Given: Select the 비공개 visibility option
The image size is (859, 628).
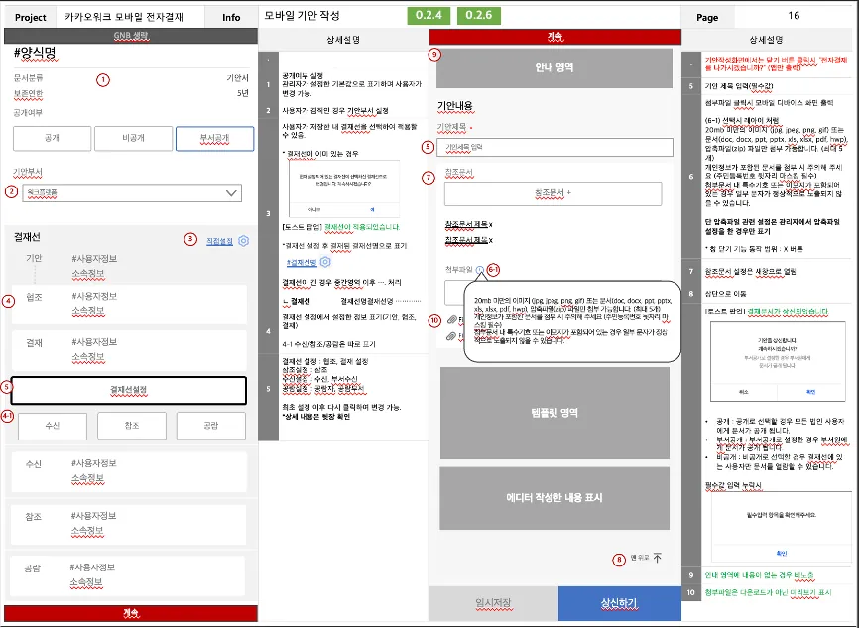Looking at the screenshot, I should coord(133,138).
